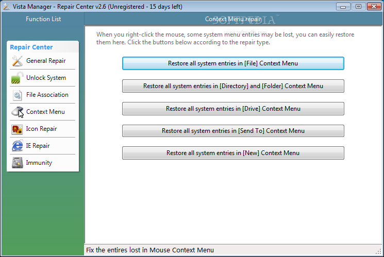Restore Directory and Folder Context Menu entries
The height and width of the screenshot is (257, 384).
tap(233, 86)
